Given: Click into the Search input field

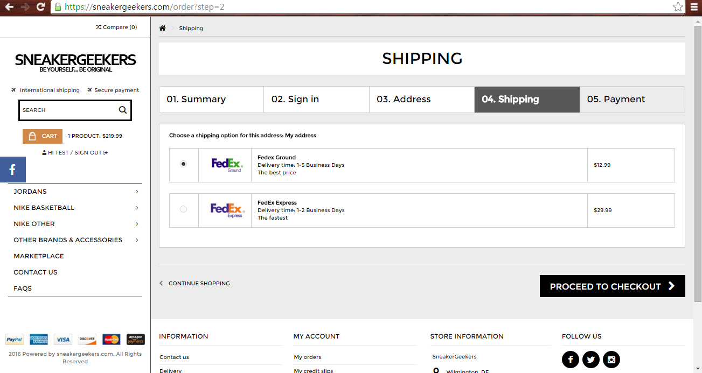Looking at the screenshot, I should (67, 110).
